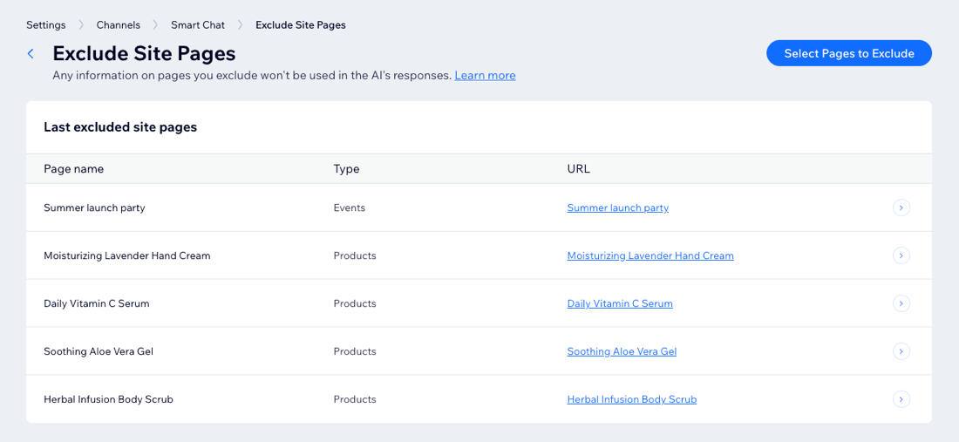Follow the Herbal Infusion Body Scrub URL link
This screenshot has width=959, height=442.
pyautogui.click(x=632, y=399)
